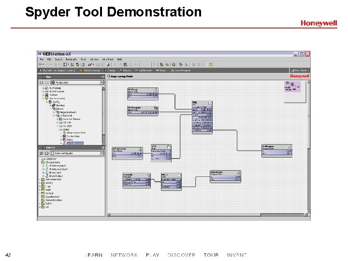The height and width of the screenshot is (261, 348).
Task: Click the open palette folder icon
Action: (41, 153)
